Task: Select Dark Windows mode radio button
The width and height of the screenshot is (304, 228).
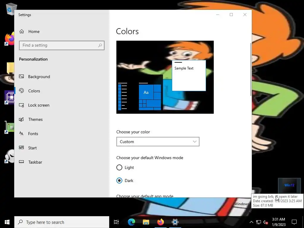Action: [119, 180]
